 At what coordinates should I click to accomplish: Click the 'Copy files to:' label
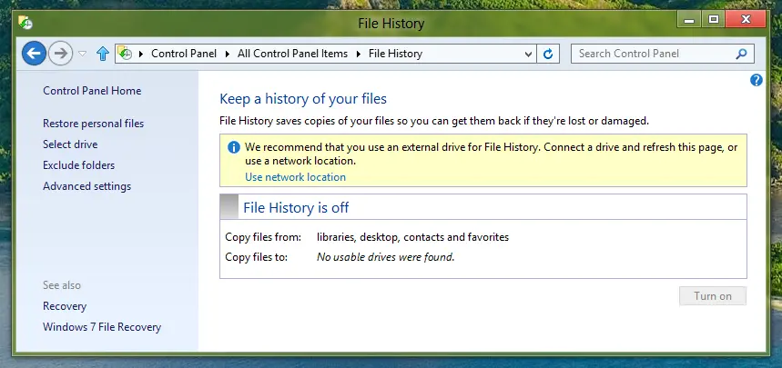point(257,257)
